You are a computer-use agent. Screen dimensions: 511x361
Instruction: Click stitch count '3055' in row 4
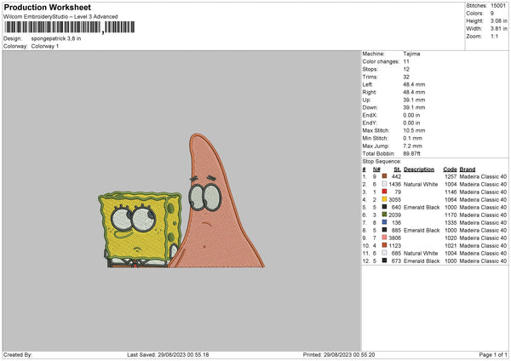pyautogui.click(x=394, y=200)
